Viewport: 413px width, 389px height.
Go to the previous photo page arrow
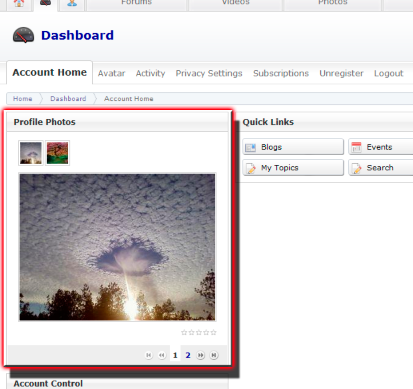(x=162, y=355)
